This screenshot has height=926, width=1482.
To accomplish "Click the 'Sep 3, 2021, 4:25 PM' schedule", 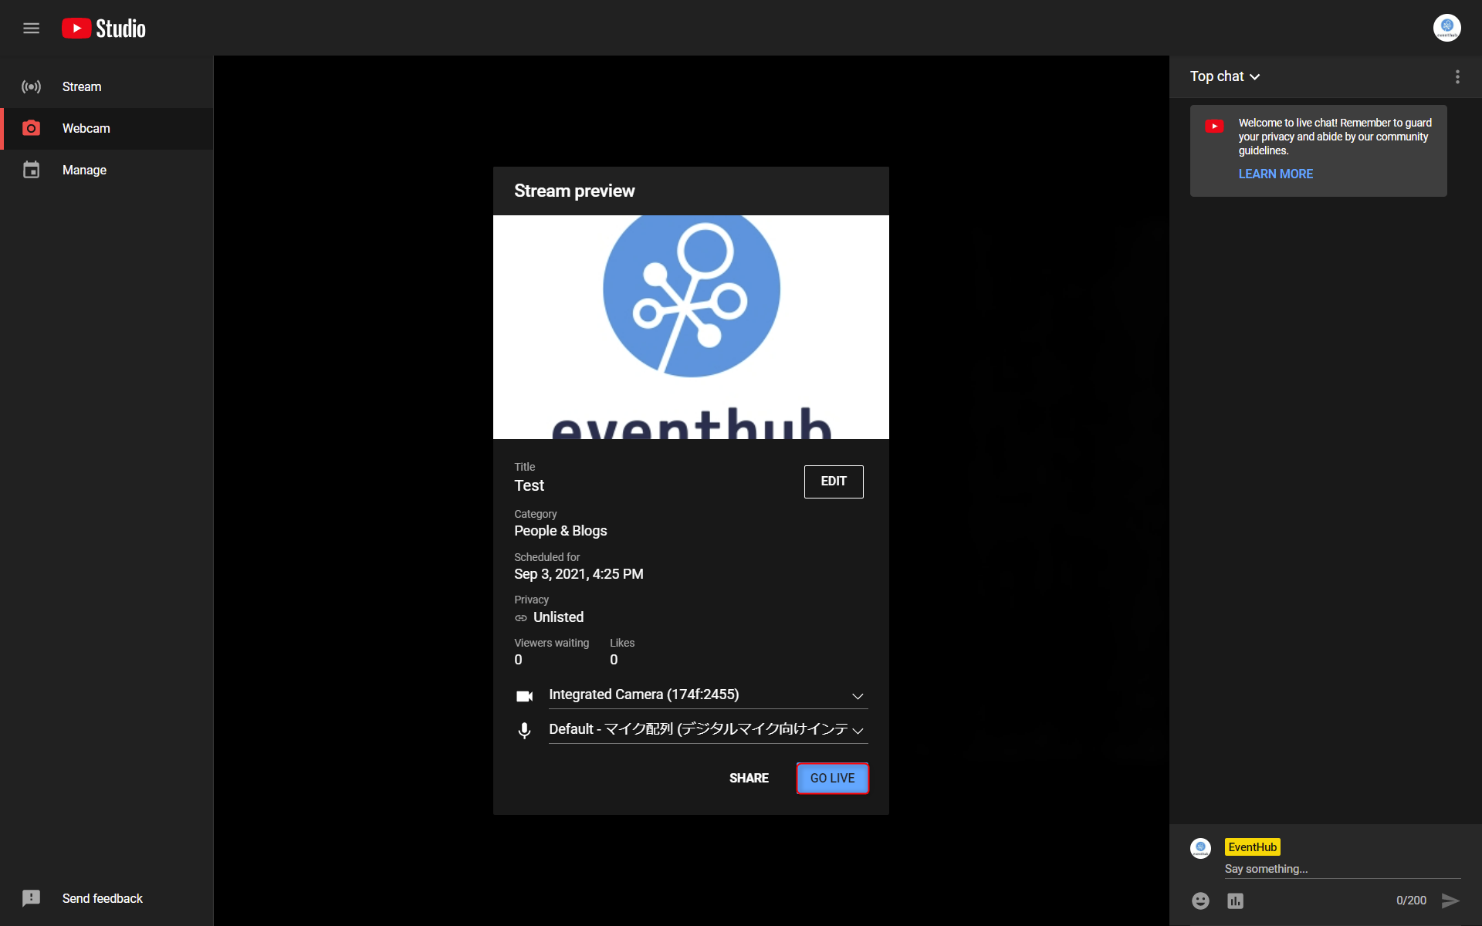I will pyautogui.click(x=579, y=574).
